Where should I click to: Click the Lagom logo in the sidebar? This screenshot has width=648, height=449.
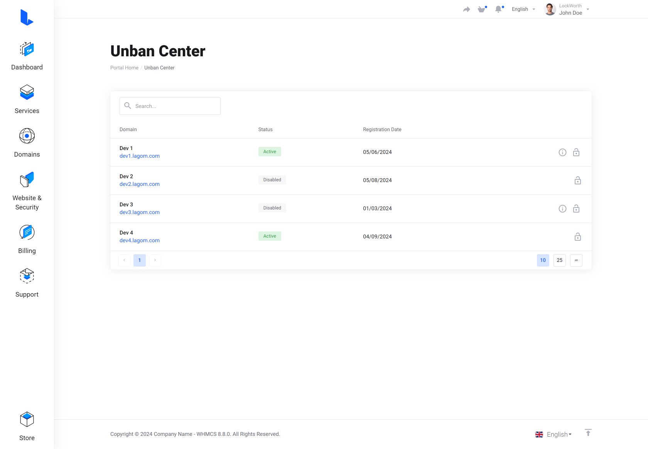[x=27, y=17]
